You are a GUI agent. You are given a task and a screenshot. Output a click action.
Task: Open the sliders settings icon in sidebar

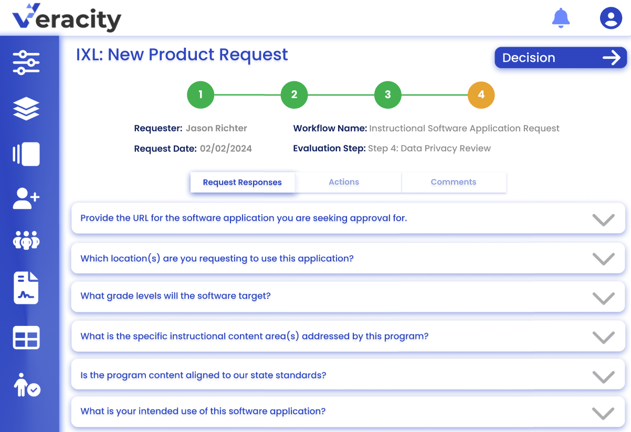[26, 62]
